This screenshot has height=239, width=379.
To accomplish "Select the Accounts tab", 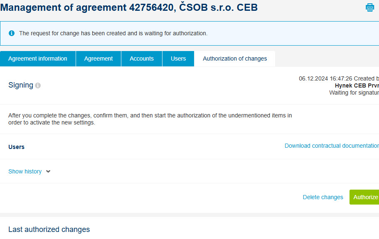I will pos(142,59).
